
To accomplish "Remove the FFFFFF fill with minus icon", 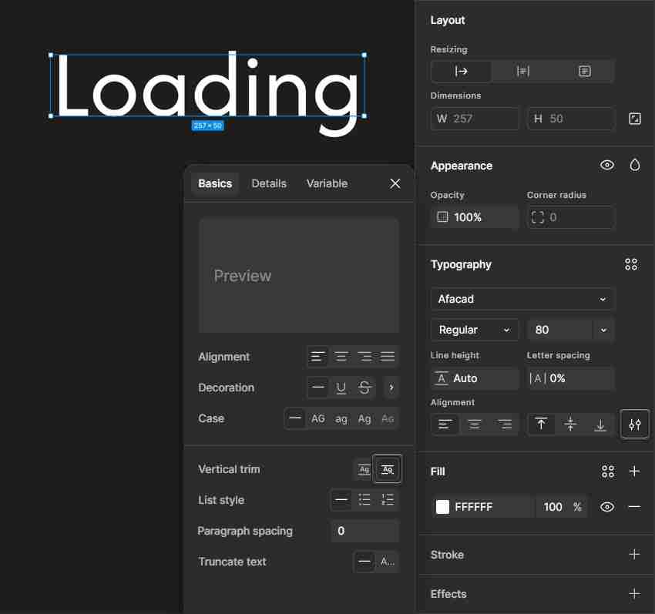I will click(x=634, y=507).
